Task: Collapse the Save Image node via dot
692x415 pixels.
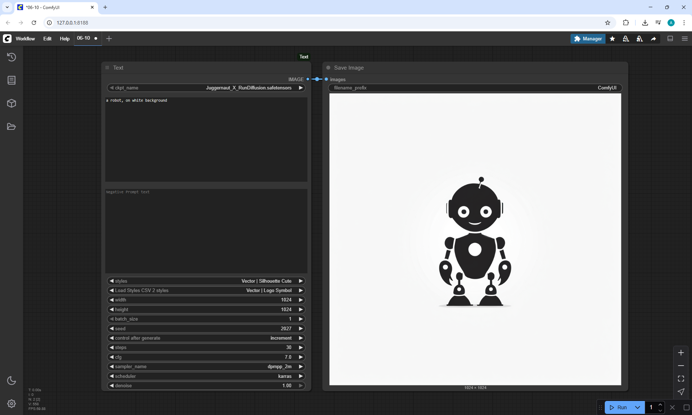Action: coord(328,68)
